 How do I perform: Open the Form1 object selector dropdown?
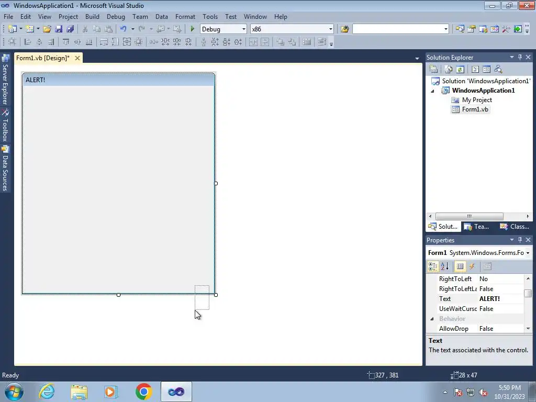(x=528, y=253)
